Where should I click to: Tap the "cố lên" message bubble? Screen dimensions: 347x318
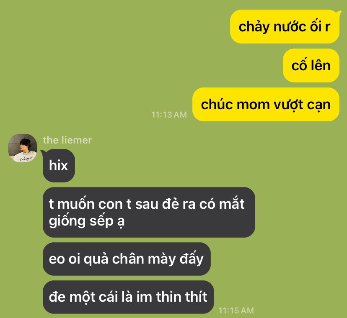pyautogui.click(x=311, y=65)
